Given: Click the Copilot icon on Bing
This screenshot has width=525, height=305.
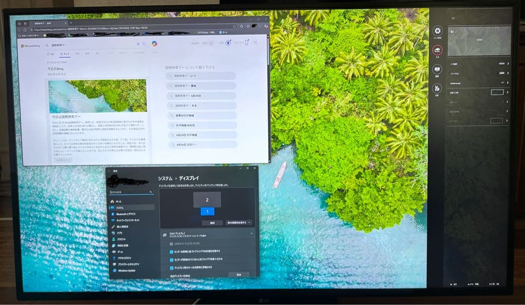Looking at the screenshot, I should (154, 44).
